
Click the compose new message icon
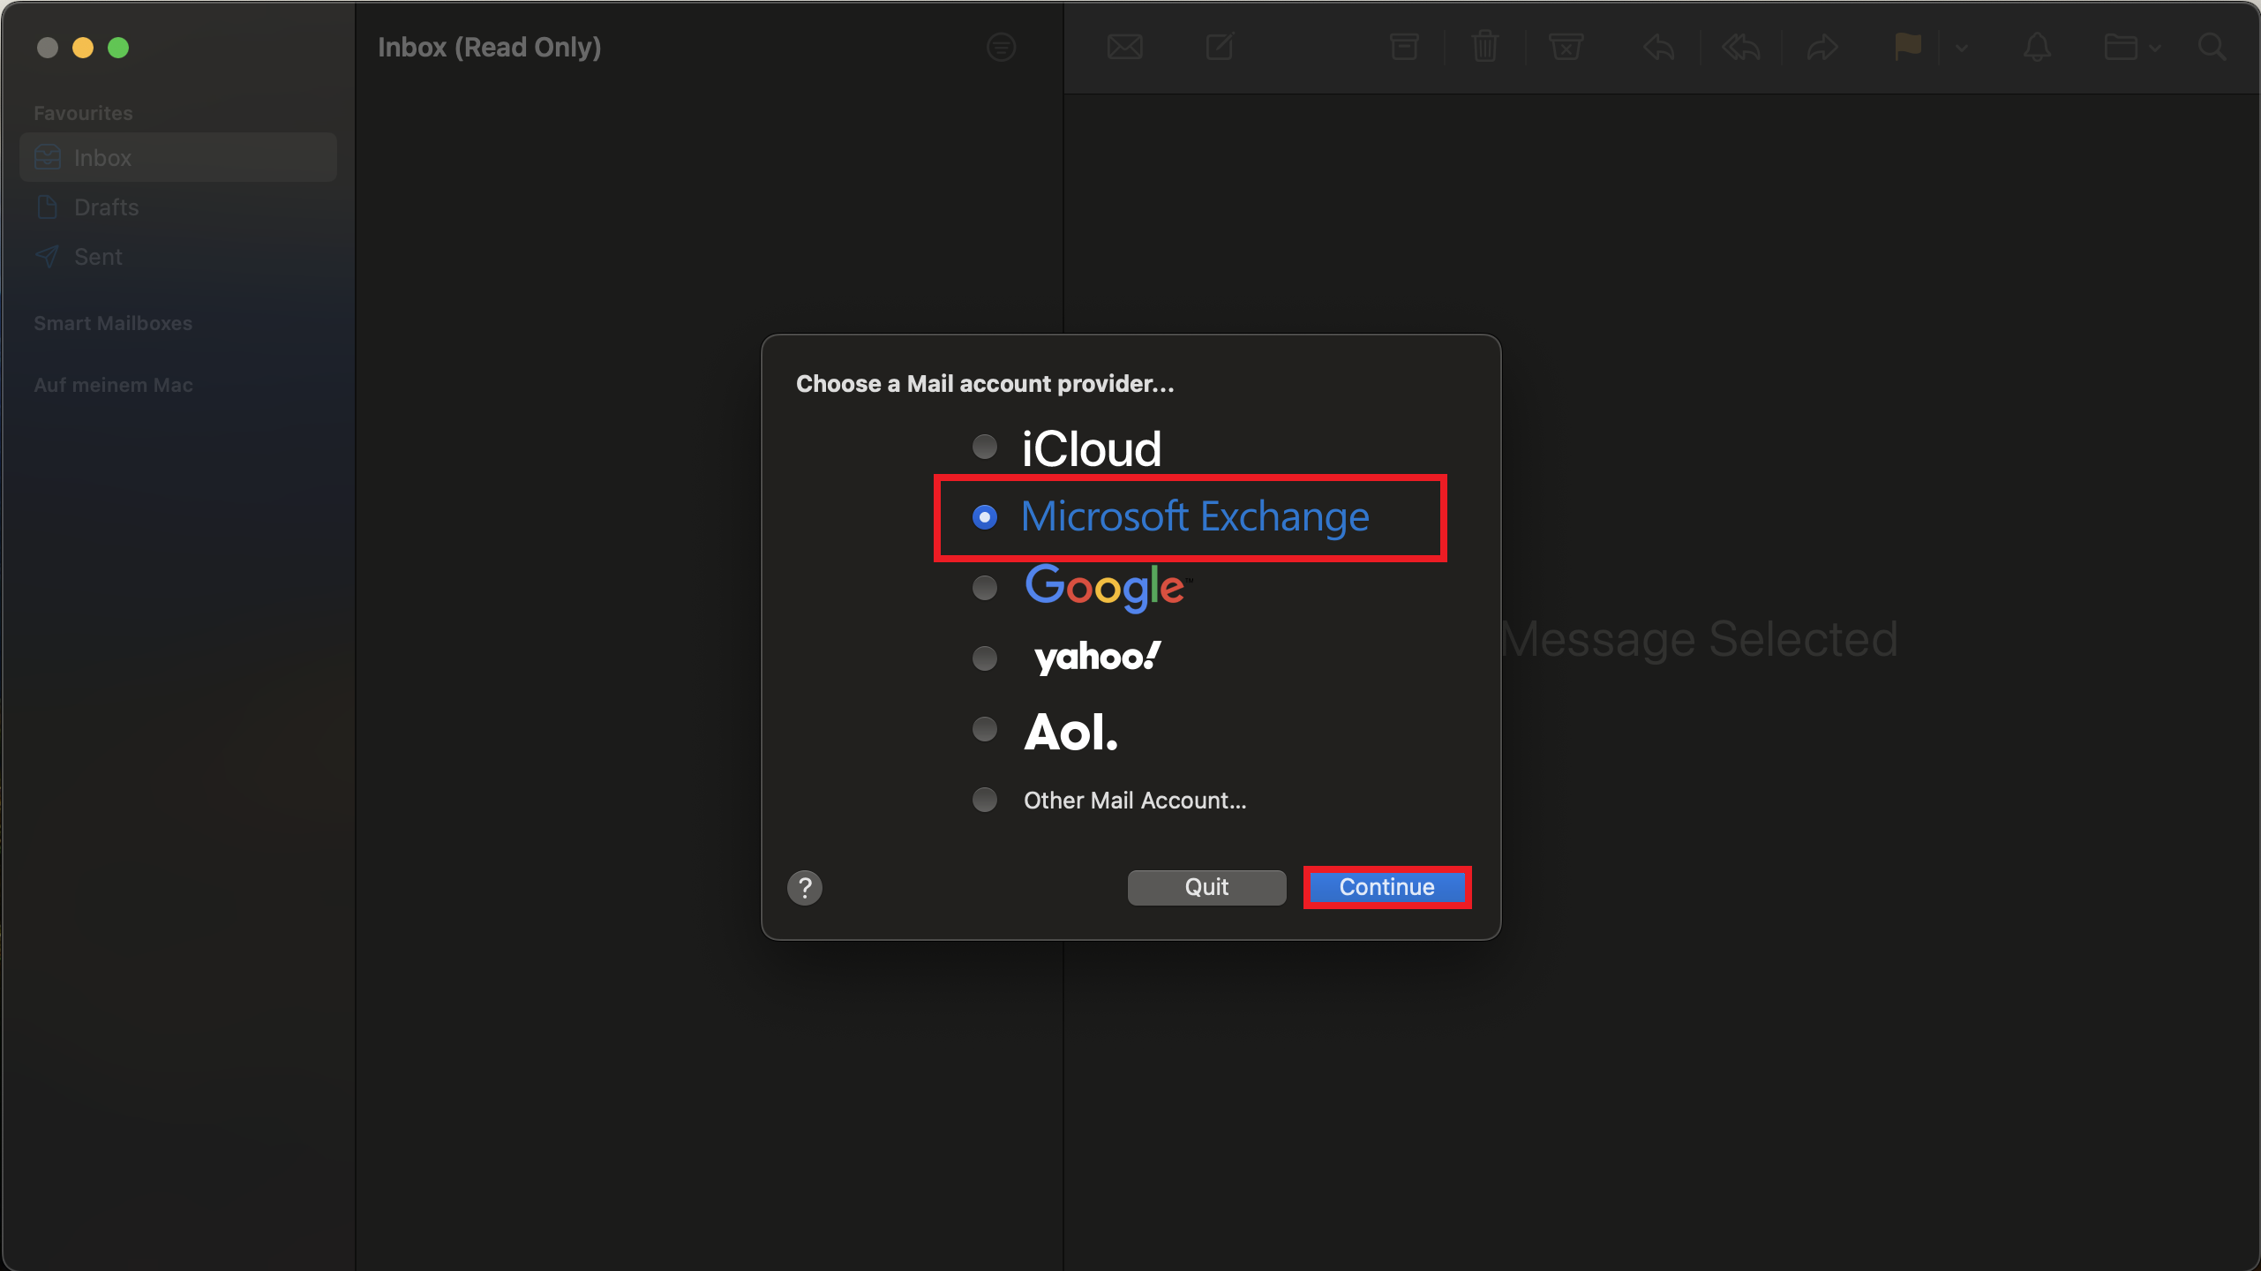tap(1220, 47)
